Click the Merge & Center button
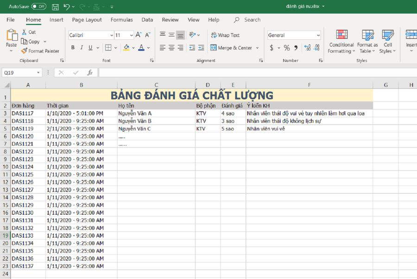The width and height of the screenshot is (417, 279). click(231, 48)
